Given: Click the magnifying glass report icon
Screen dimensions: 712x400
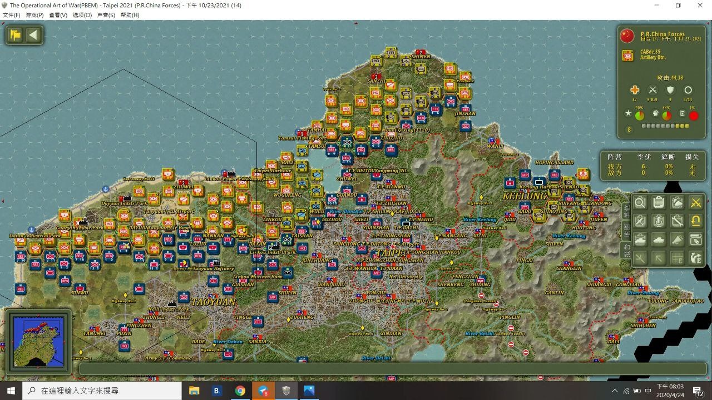Looking at the screenshot, I should tap(640, 203).
